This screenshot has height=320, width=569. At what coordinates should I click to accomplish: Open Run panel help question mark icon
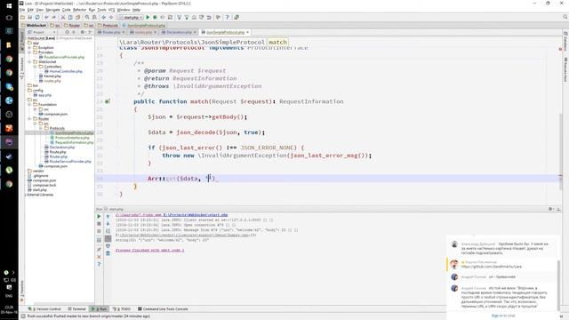99,264
